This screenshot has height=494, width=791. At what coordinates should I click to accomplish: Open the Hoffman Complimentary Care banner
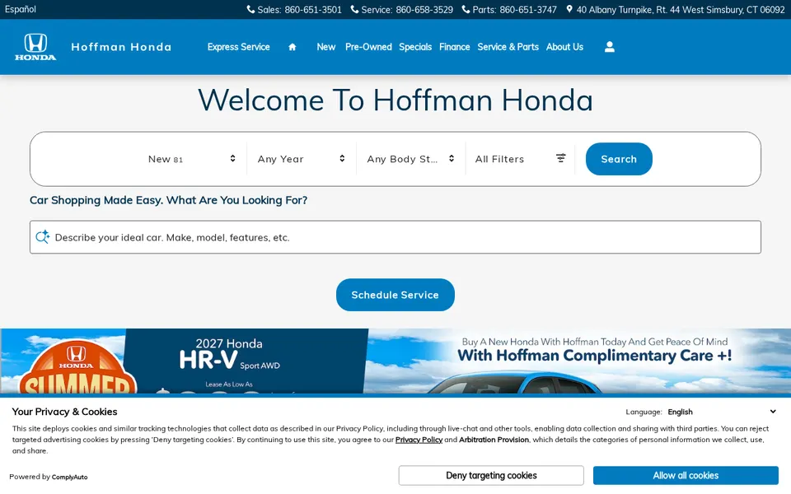579,361
